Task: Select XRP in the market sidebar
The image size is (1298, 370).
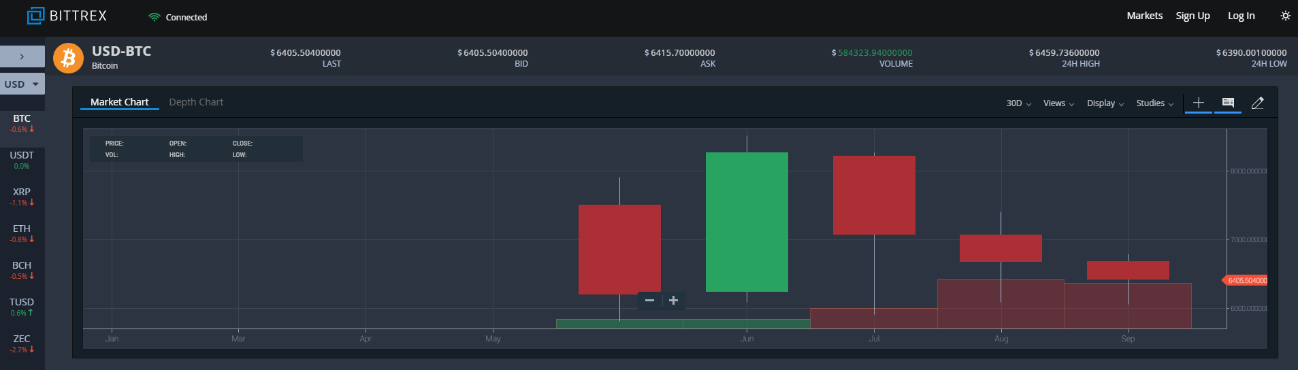Action: pos(22,197)
